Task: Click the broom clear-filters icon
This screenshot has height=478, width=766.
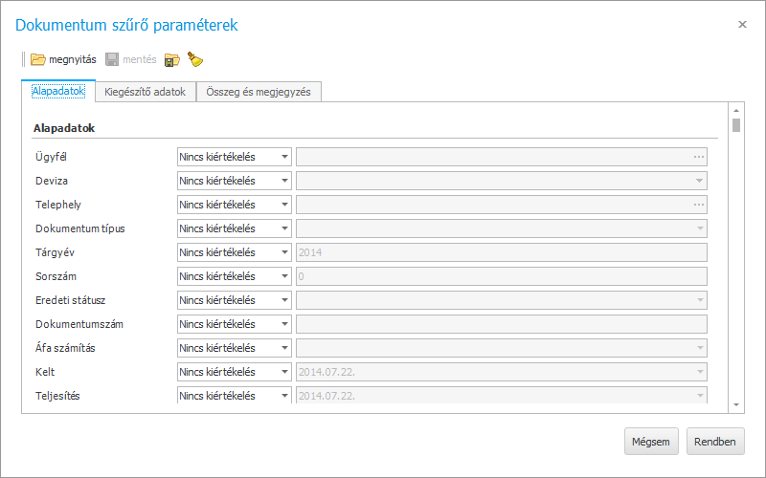Action: pyautogui.click(x=195, y=59)
